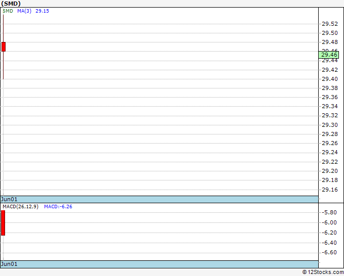The image size is (344, 276).
Task: Click the MACD(26,12,9) indicator label
Action: 20,207
